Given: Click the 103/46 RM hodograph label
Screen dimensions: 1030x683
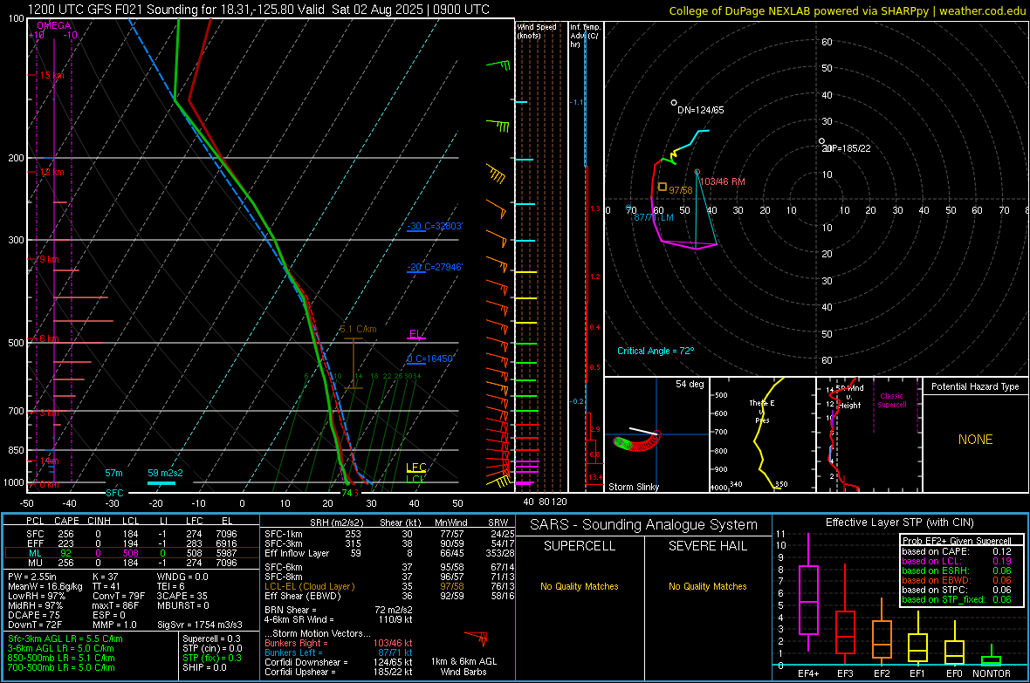Looking at the screenshot, I should (723, 181).
